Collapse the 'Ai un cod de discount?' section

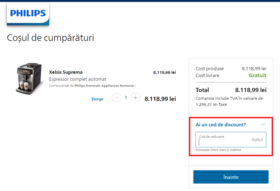pos(263,124)
